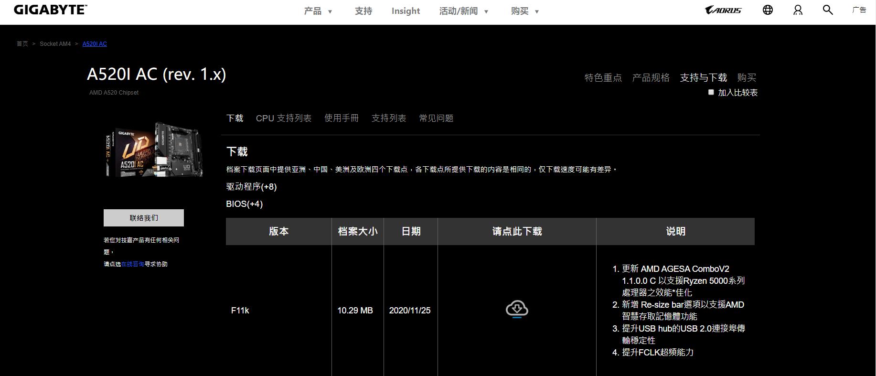Switch to the CPU 支持列表 tab
The width and height of the screenshot is (876, 376).
pyautogui.click(x=284, y=118)
